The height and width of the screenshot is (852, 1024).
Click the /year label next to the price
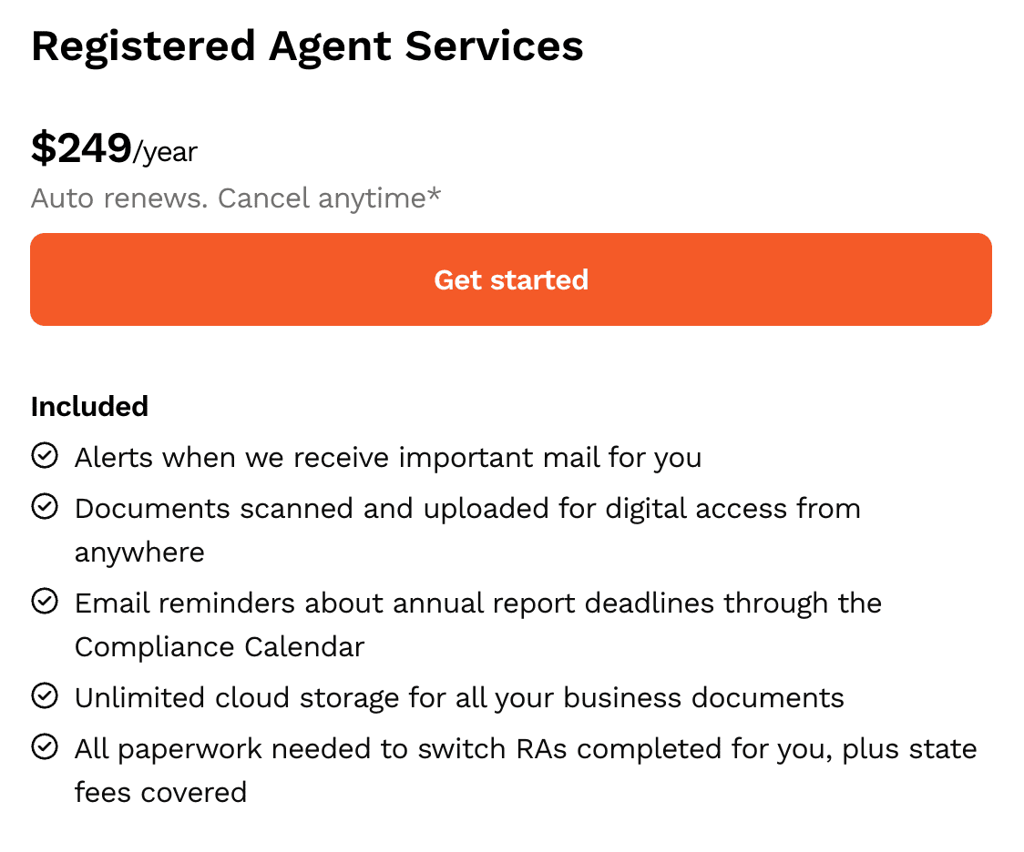[x=164, y=153]
